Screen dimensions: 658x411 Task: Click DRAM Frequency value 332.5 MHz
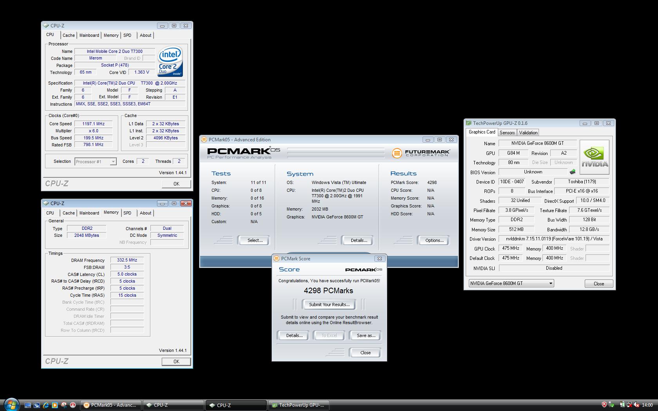tap(127, 260)
